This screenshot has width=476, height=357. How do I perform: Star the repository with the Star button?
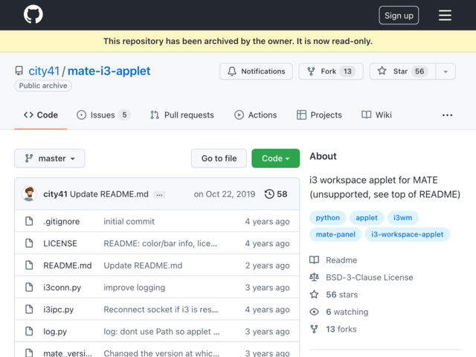402,71
